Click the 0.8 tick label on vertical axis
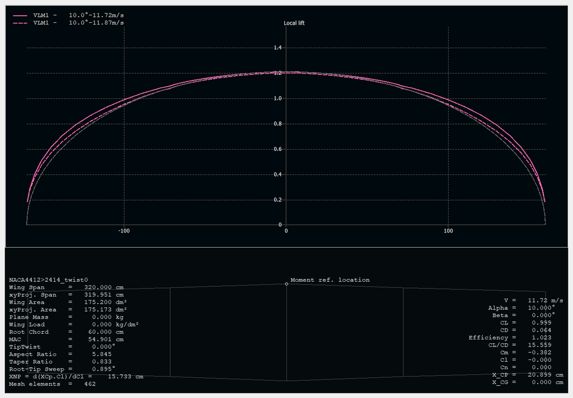The image size is (573, 398). [277, 124]
